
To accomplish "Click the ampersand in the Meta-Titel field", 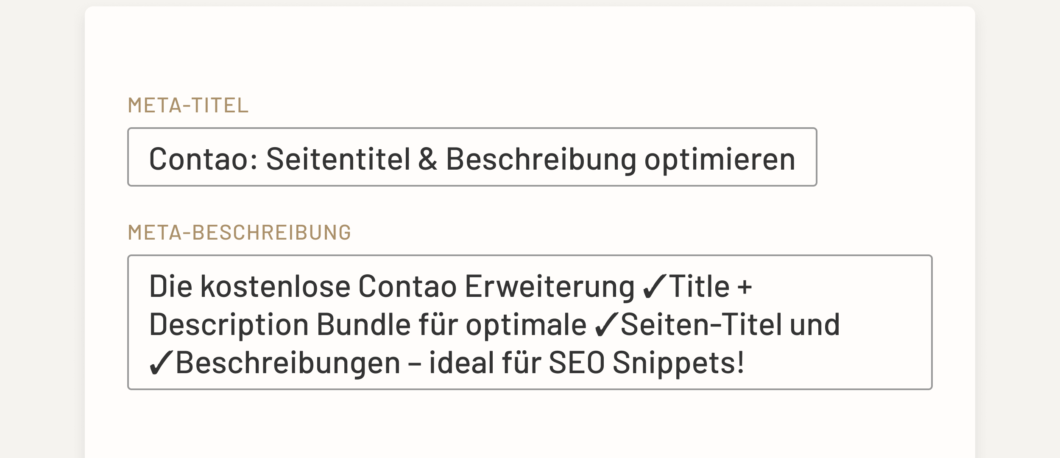I will pos(428,159).
